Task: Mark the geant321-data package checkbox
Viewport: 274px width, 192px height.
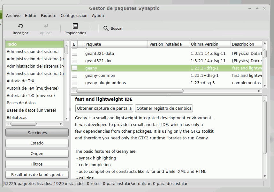Action: click(74, 54)
